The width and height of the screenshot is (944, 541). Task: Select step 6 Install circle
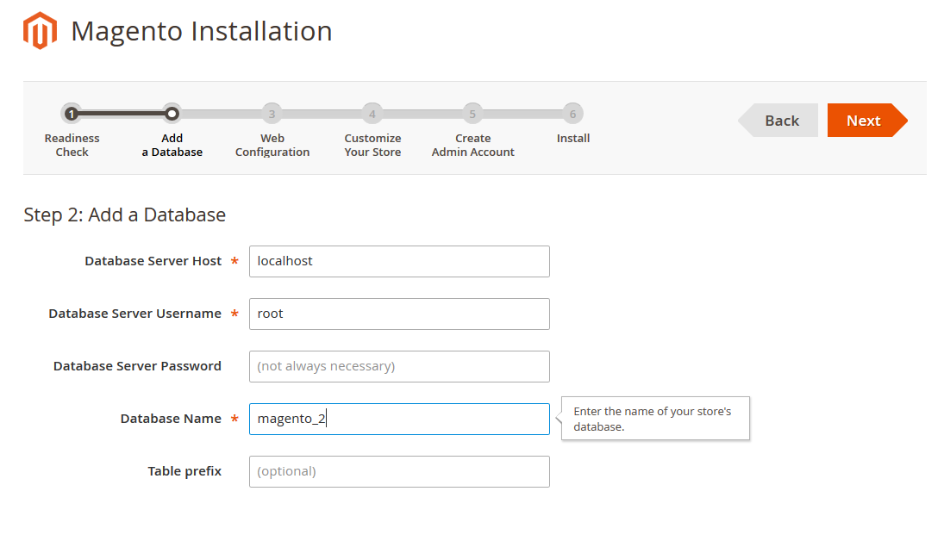(573, 114)
